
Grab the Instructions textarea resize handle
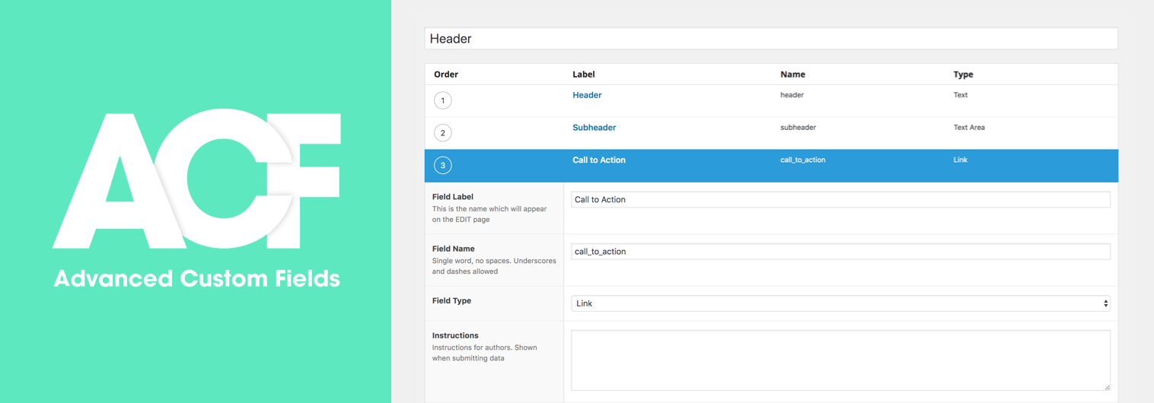click(1107, 387)
